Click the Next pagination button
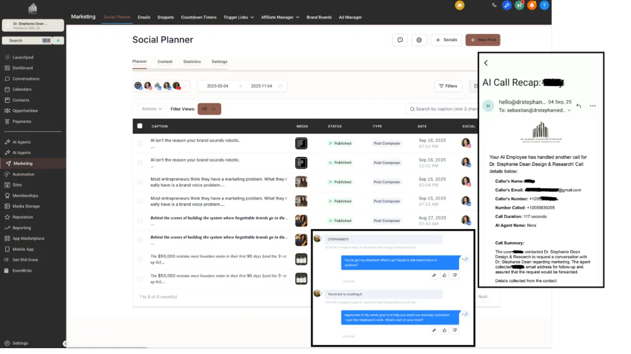 483,296
